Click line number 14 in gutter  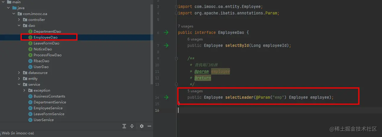click(x=157, y=97)
